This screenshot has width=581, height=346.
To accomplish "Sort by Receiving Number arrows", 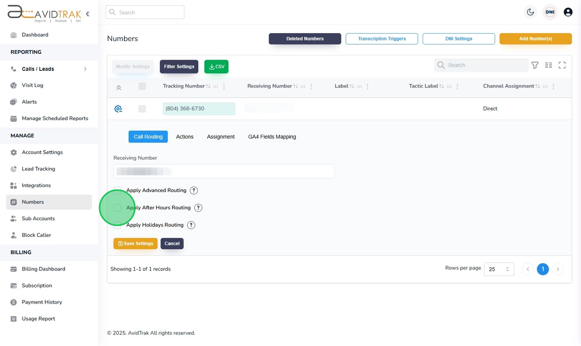I will coord(295,86).
